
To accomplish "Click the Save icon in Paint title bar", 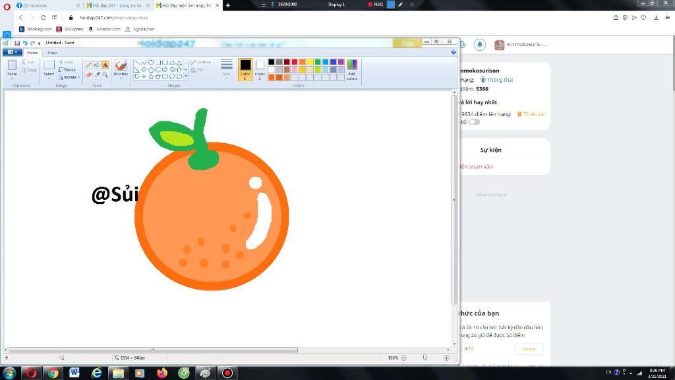I will (x=17, y=43).
